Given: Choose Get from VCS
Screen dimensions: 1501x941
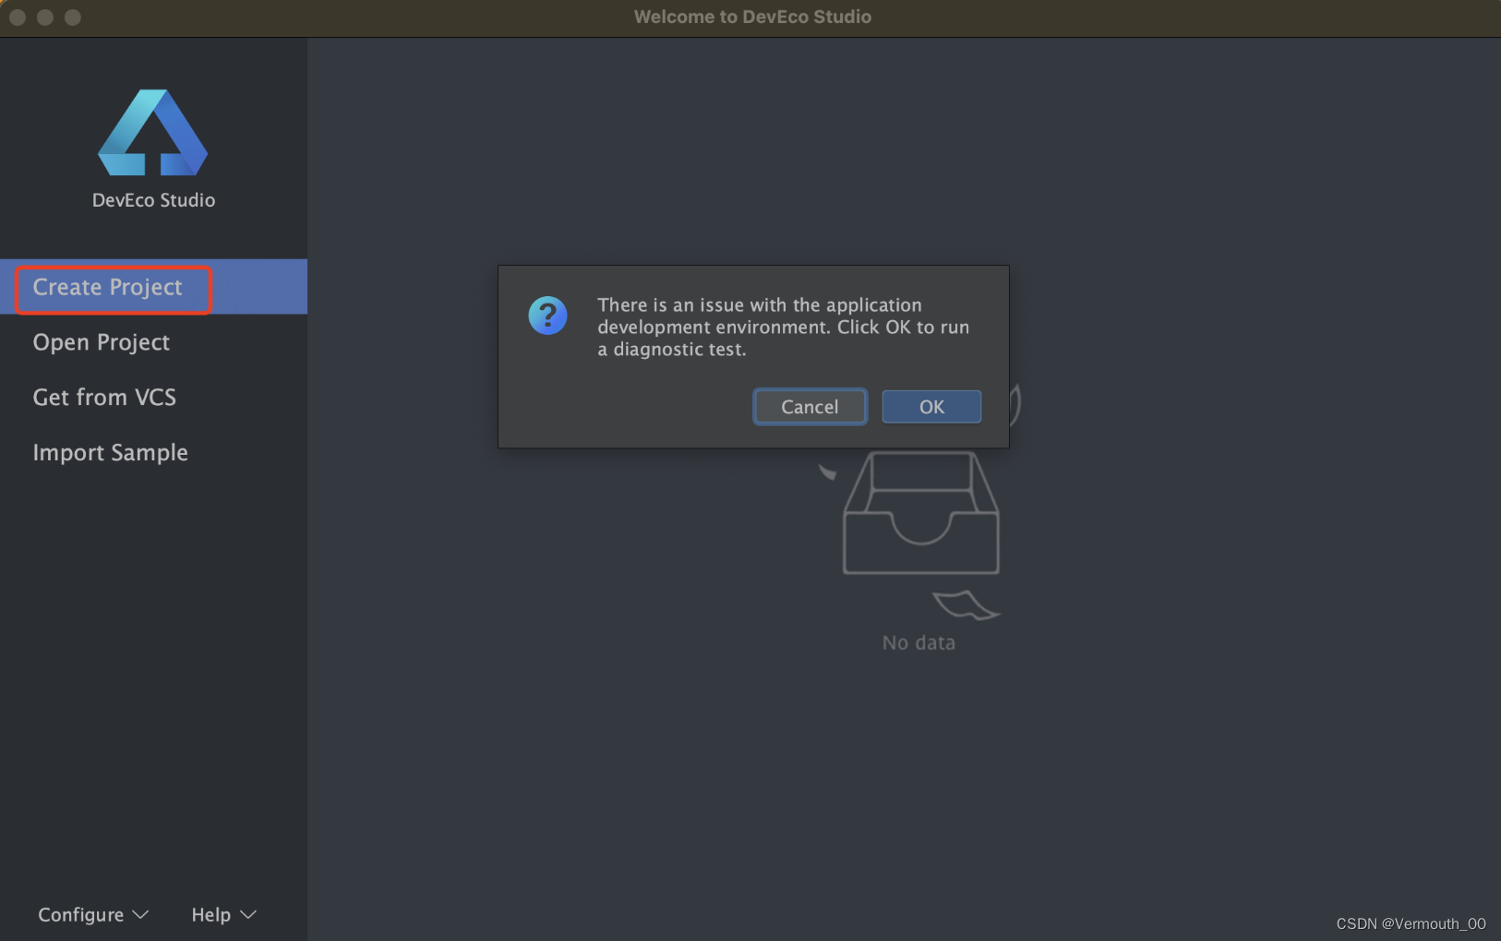Looking at the screenshot, I should click(153, 398).
